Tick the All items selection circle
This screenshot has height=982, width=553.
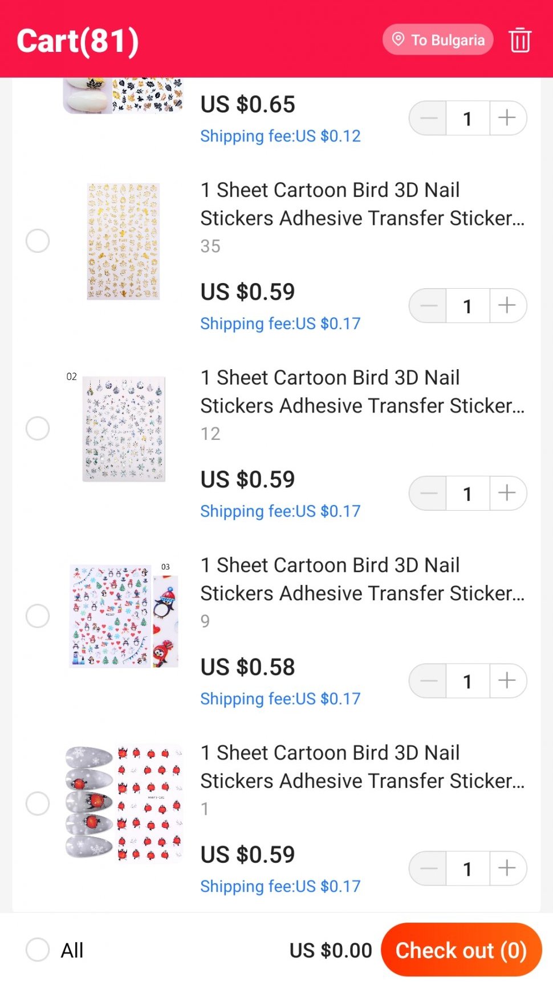38,950
